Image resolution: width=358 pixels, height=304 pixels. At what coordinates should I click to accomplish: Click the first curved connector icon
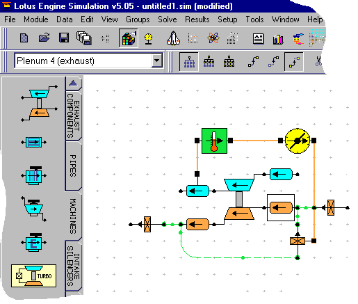point(254,62)
